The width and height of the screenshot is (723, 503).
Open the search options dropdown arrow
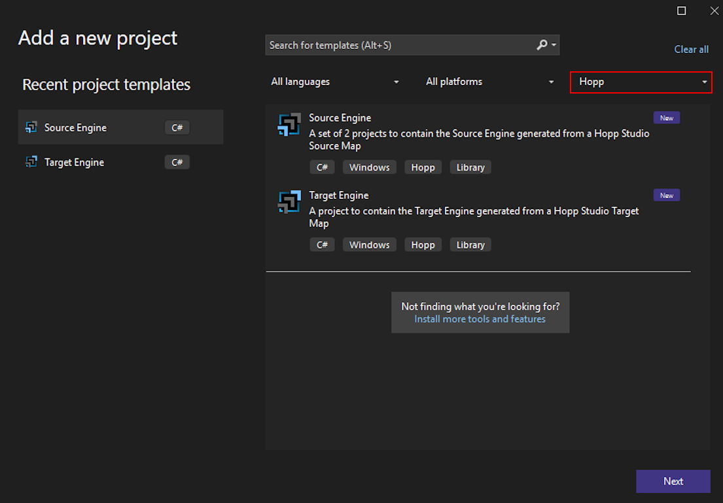pos(554,45)
